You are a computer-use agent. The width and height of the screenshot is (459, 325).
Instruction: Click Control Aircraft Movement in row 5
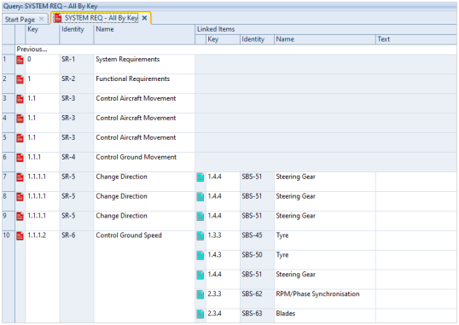click(144, 142)
